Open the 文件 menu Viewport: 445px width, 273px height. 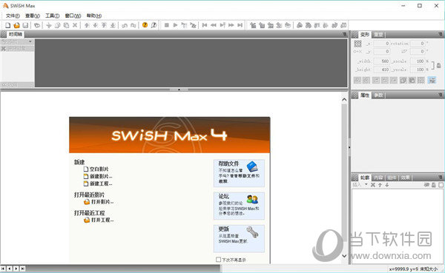[x=13, y=16]
